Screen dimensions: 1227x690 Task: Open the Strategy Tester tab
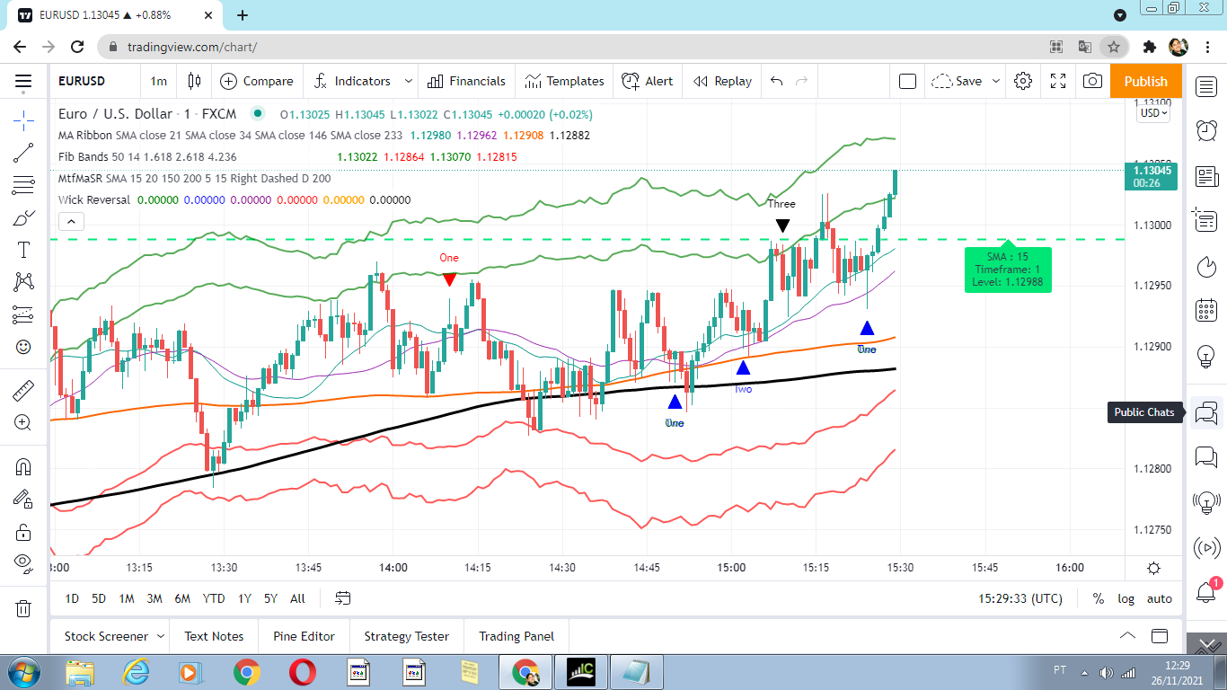tap(406, 636)
